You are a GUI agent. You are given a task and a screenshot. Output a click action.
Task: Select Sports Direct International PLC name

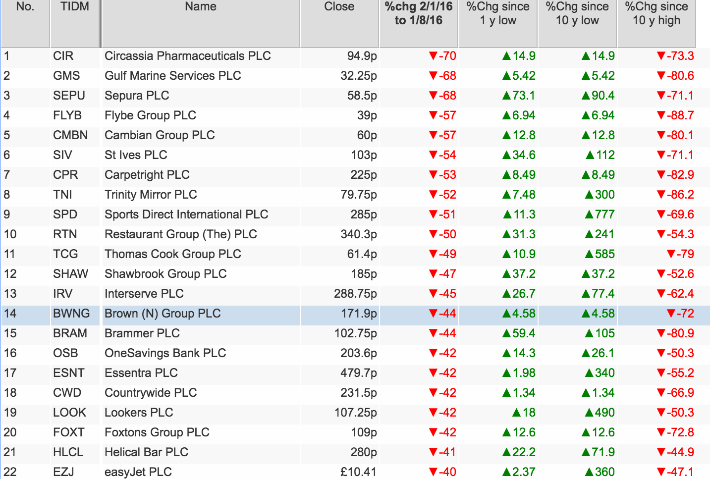tap(186, 214)
